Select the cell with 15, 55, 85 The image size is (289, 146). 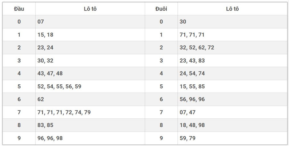(x=192, y=86)
